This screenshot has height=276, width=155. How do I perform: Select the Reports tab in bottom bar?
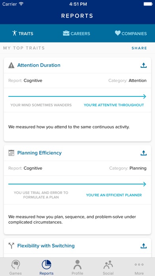(47, 268)
